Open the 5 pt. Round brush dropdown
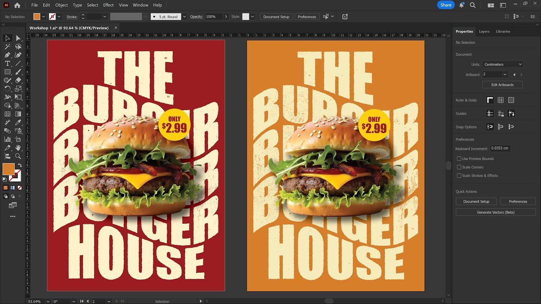Screen dimensions: 541x304 click(x=184, y=16)
